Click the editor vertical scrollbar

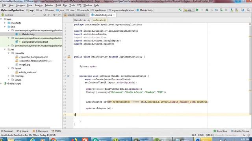point(250,70)
